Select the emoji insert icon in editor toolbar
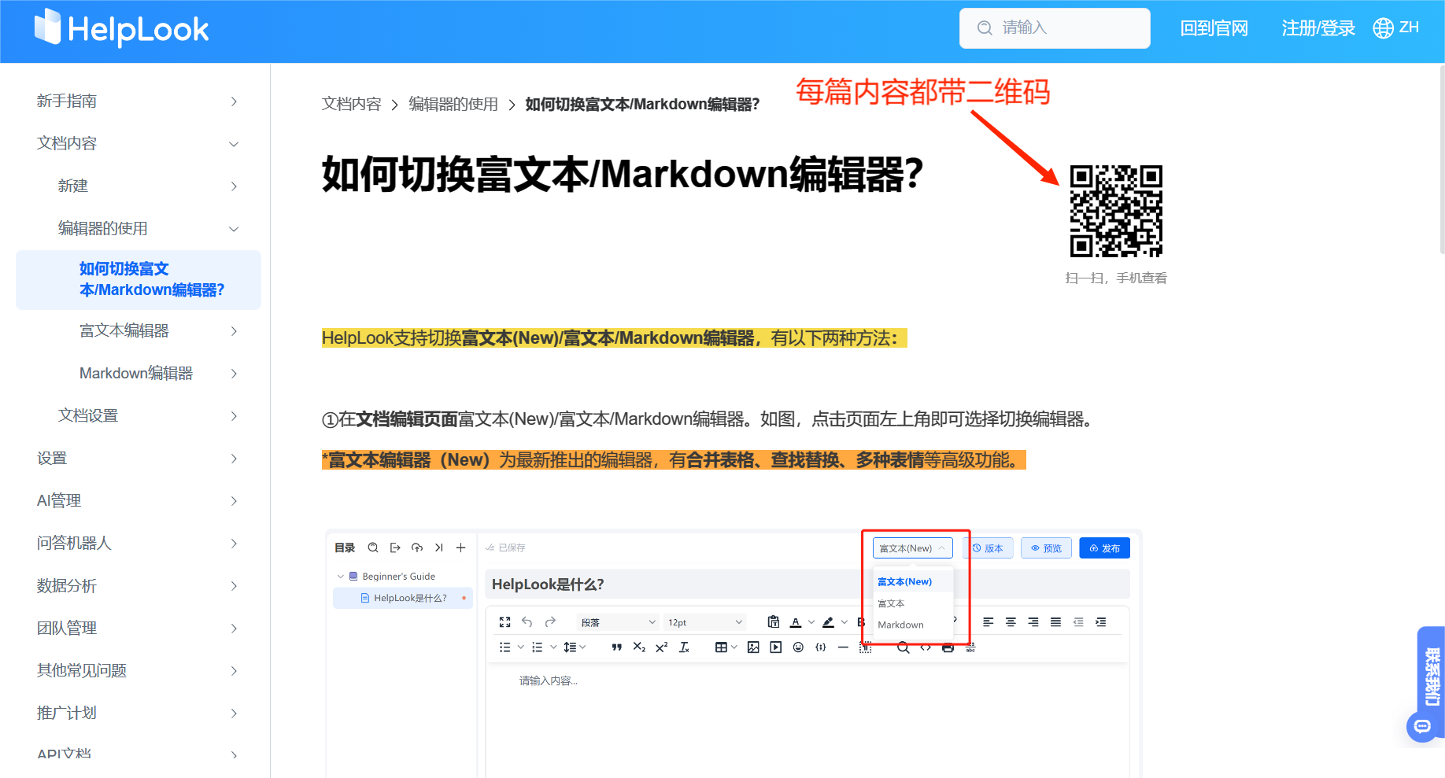The image size is (1445, 778). click(798, 647)
